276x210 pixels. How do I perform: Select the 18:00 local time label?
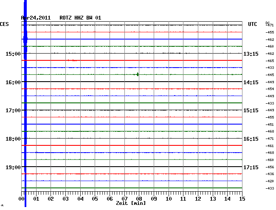pyautogui.click(x=13, y=139)
